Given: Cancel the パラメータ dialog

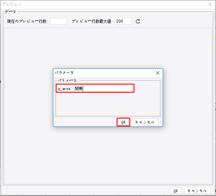Looking at the screenshot, I should click(145, 122).
